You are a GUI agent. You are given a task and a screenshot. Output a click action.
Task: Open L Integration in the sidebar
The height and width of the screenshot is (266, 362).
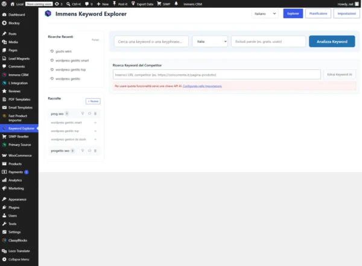pos(19,83)
